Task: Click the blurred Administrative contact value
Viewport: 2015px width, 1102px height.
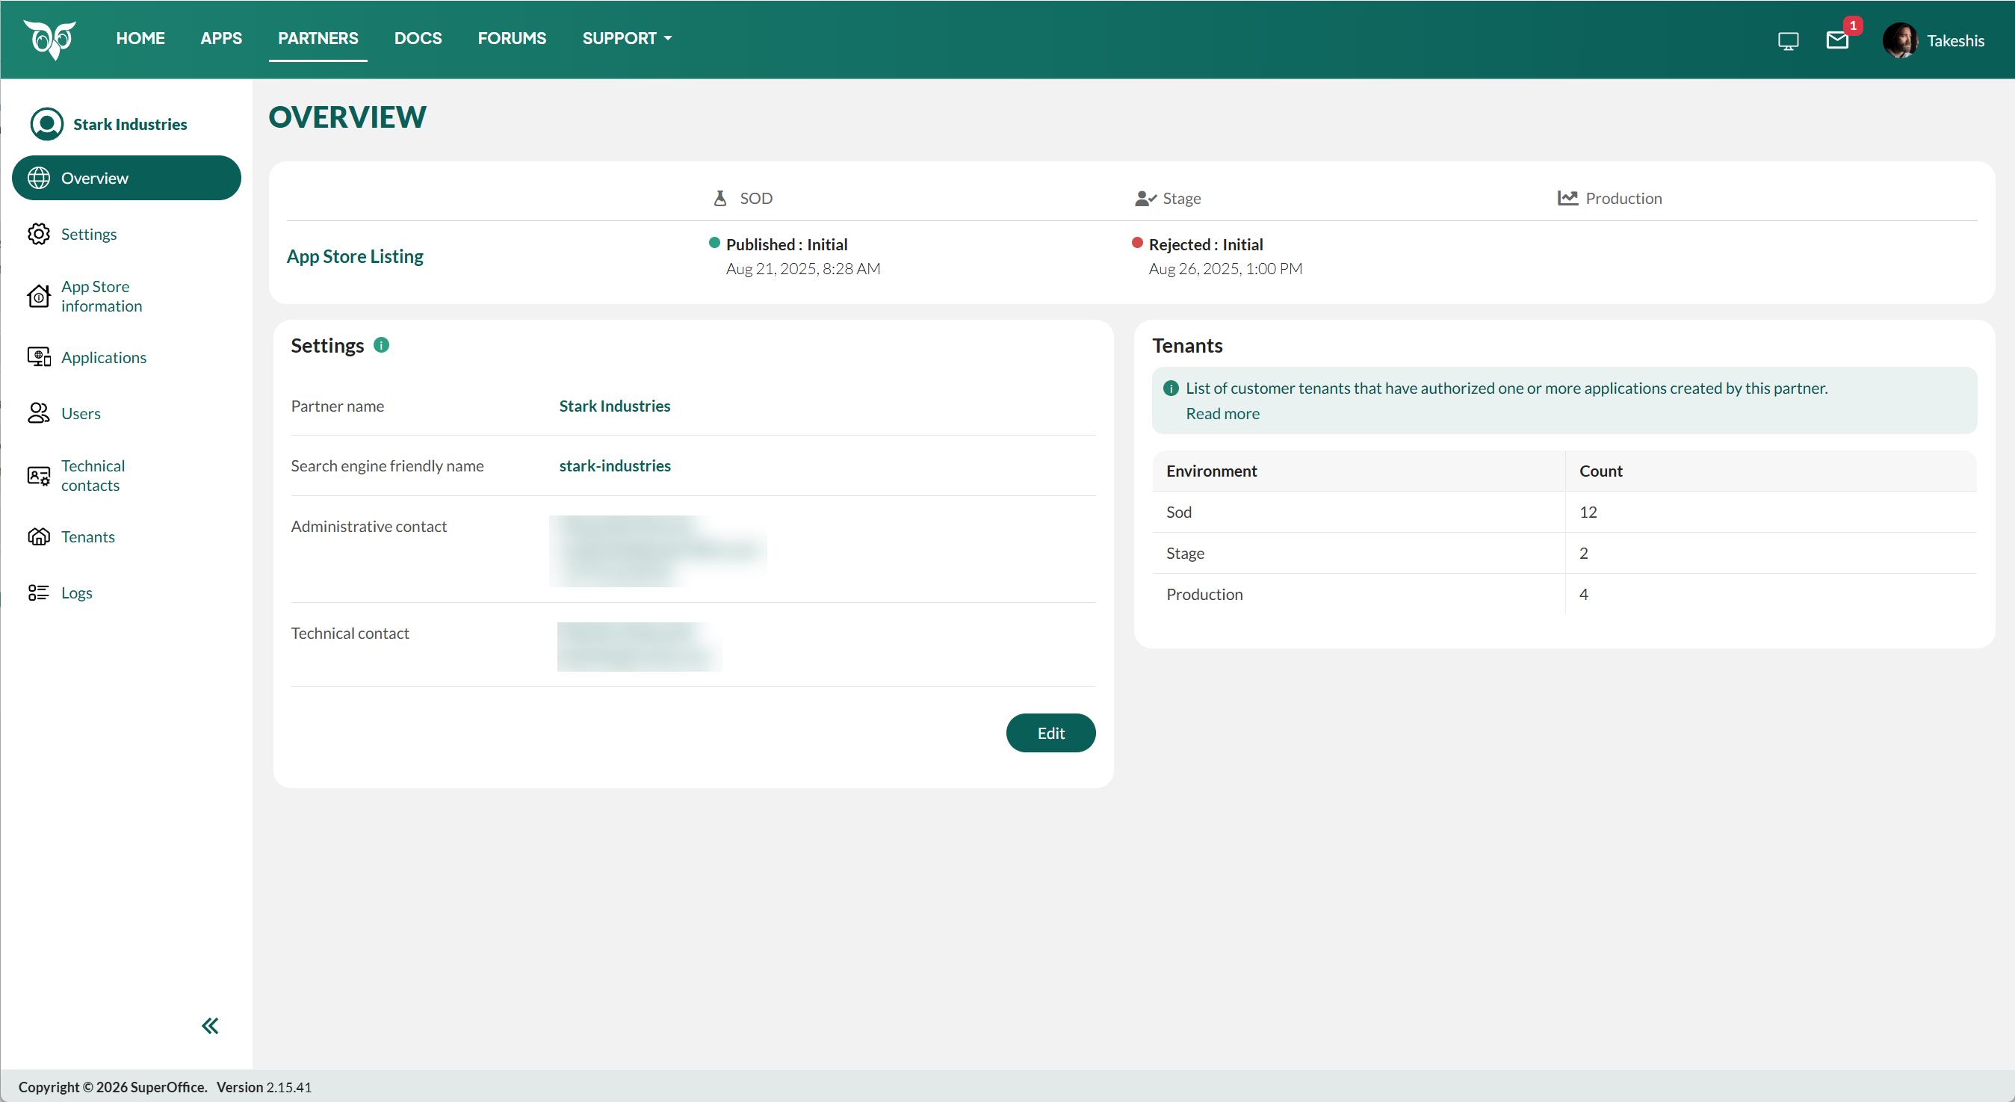Action: click(659, 551)
